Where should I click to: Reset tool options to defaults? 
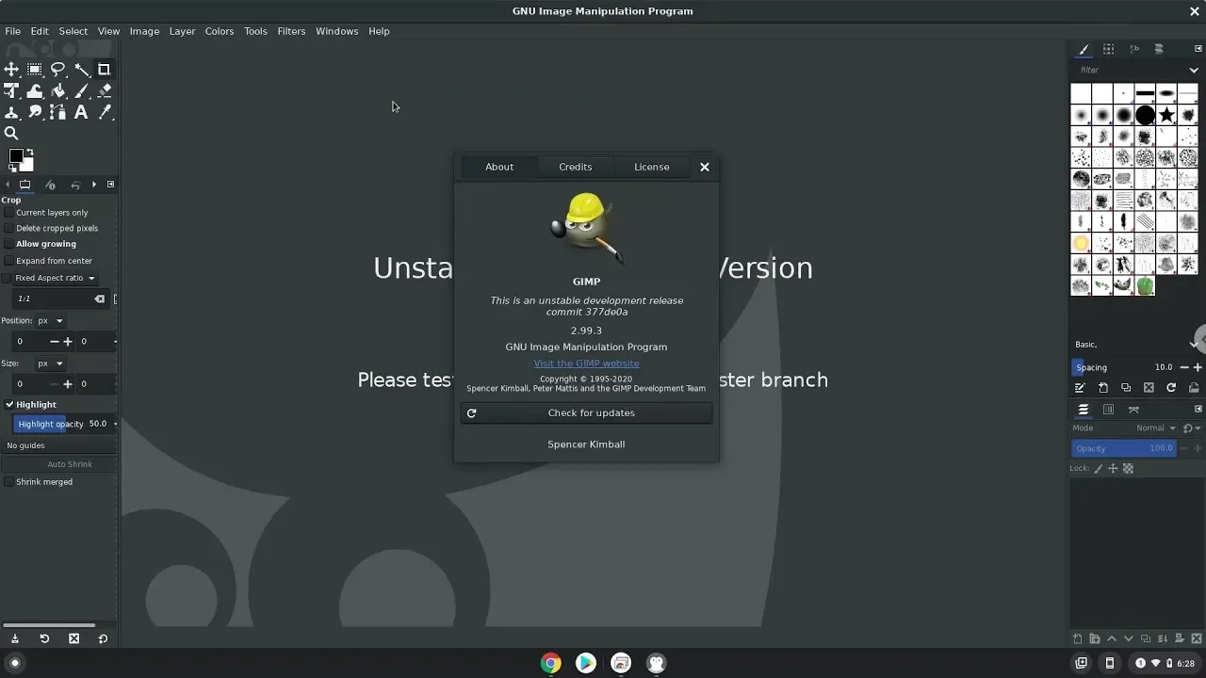point(103,638)
